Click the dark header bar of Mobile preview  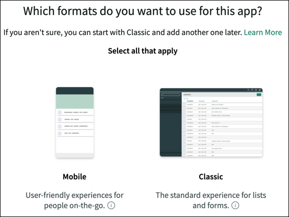[x=74, y=91]
